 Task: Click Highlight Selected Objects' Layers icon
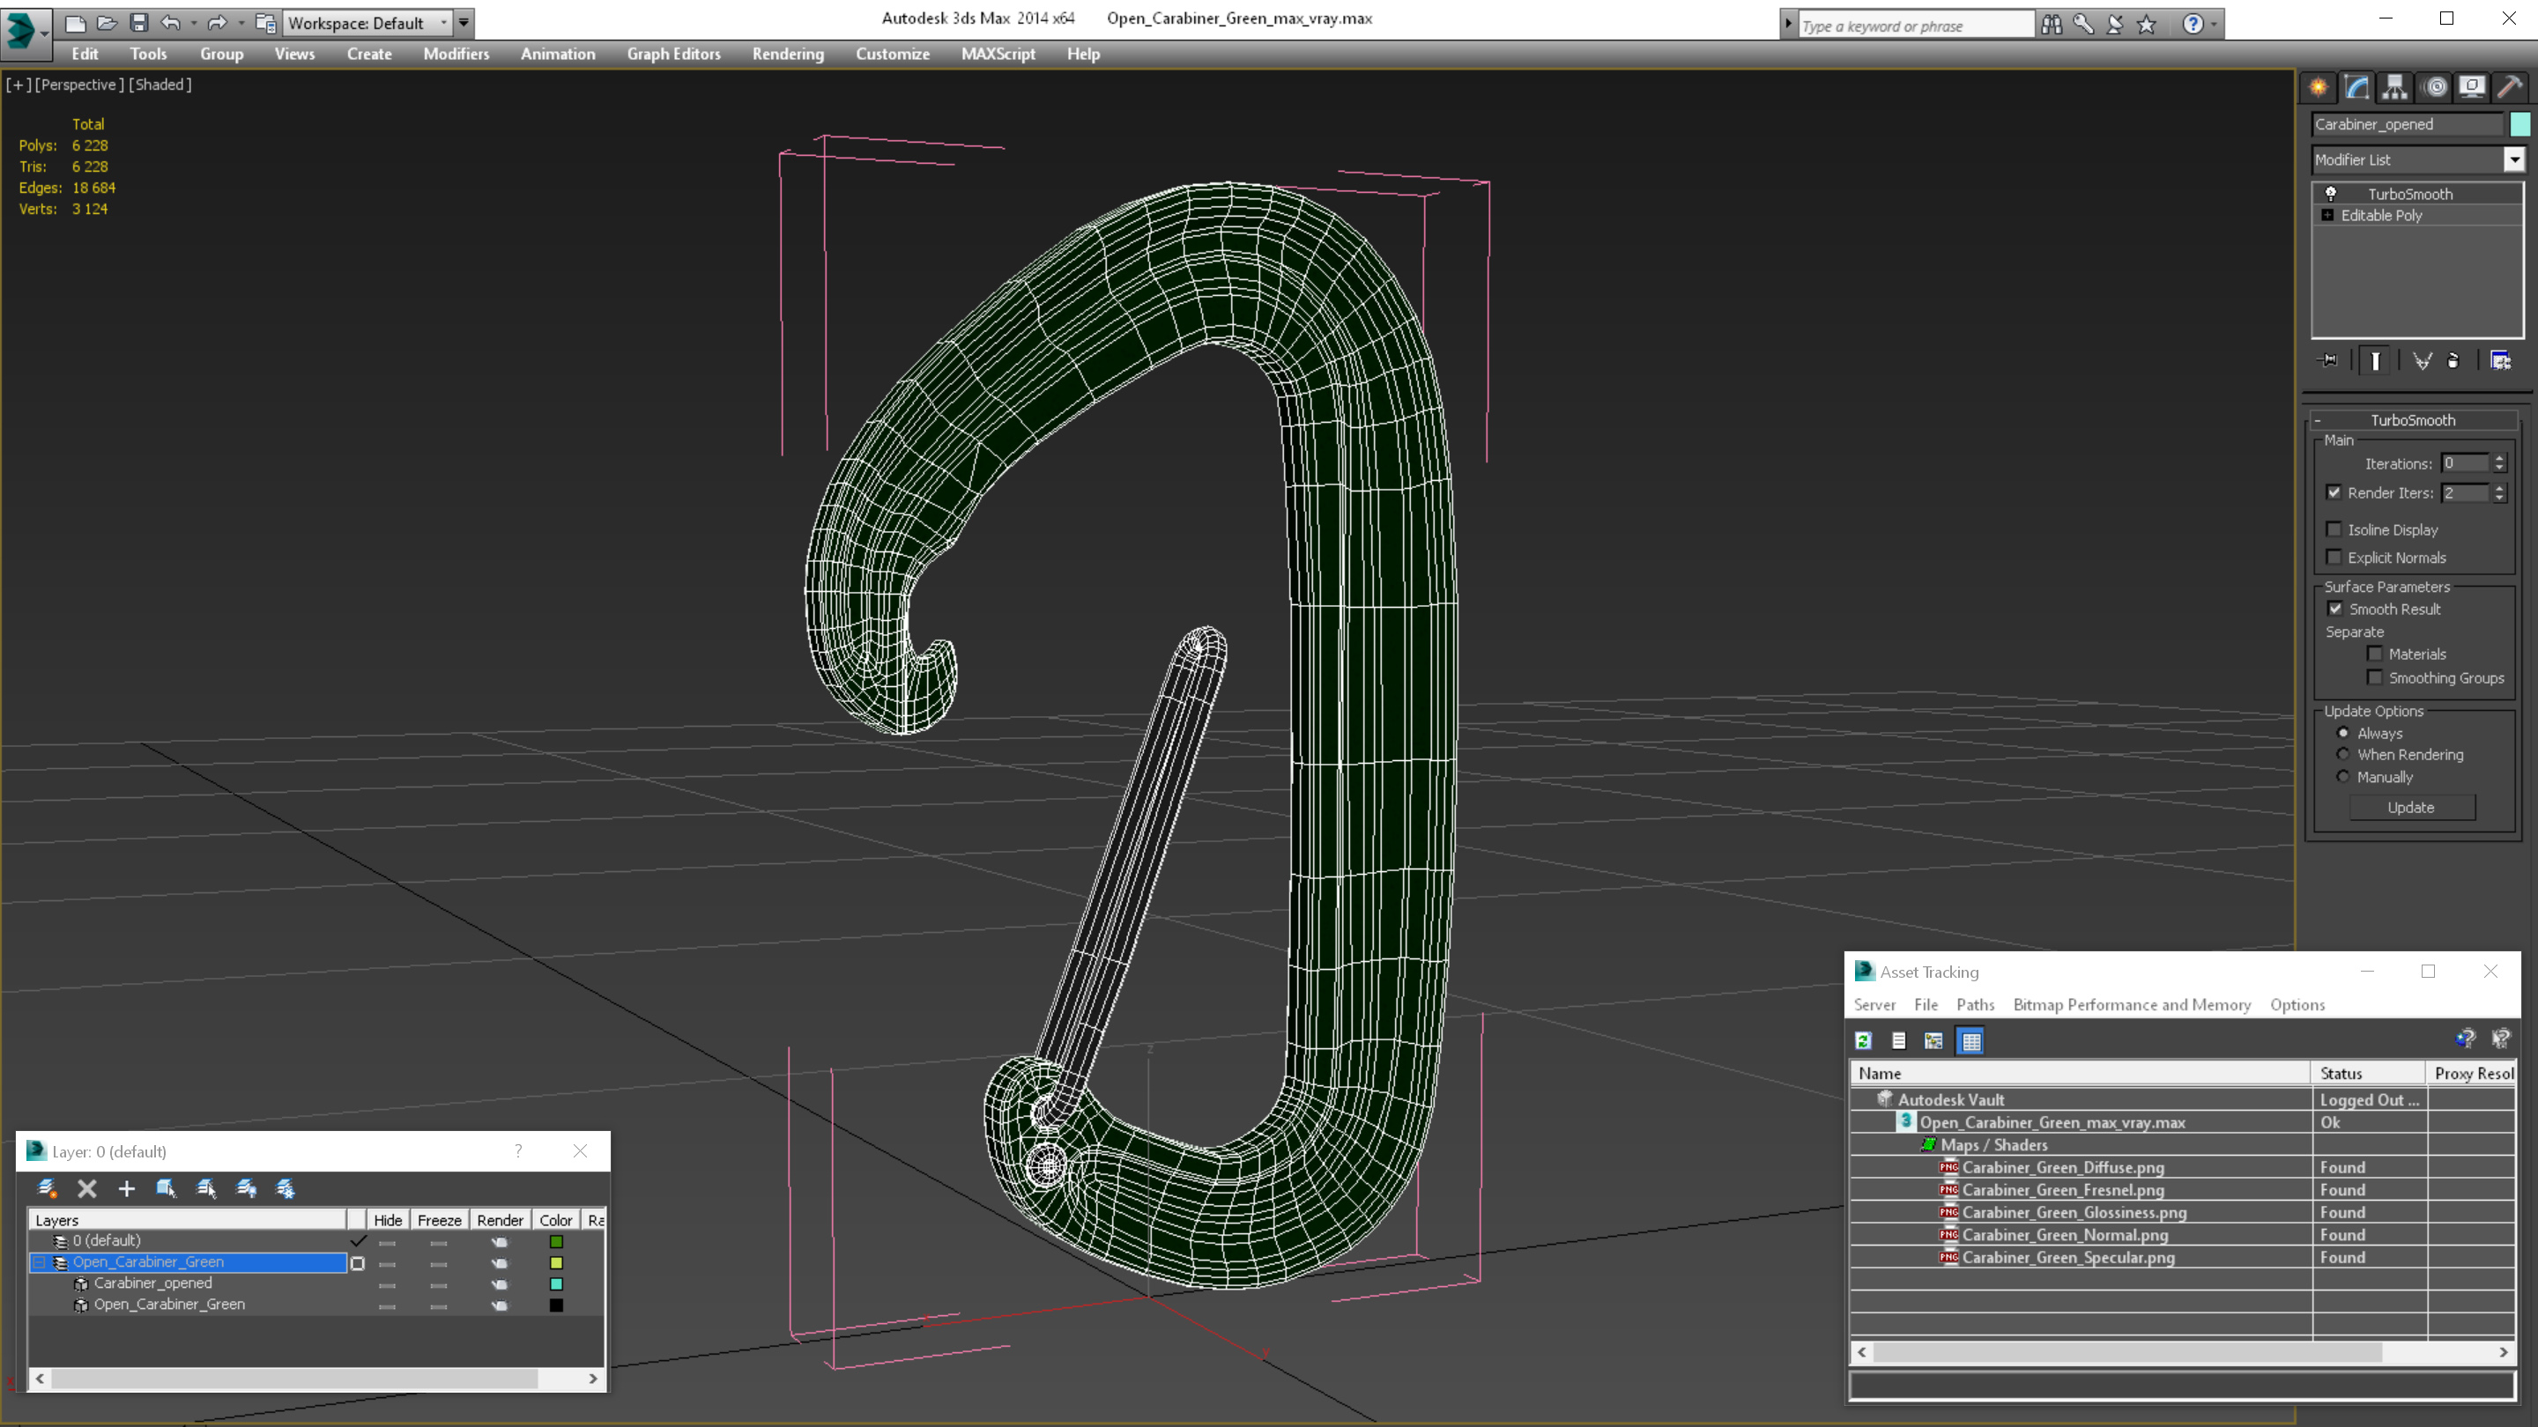[x=206, y=1188]
